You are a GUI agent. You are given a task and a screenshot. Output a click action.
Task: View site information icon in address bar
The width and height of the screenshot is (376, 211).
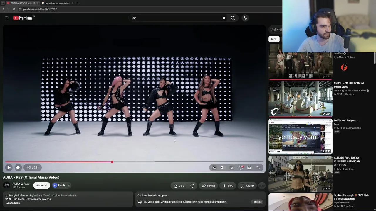pos(20,9)
